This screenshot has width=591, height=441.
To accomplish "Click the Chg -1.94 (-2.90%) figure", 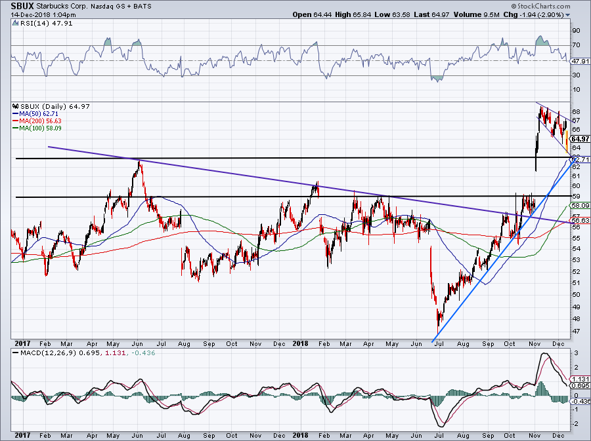I will (534, 14).
